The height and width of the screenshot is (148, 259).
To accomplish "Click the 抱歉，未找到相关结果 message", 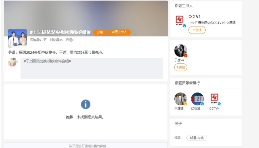I will pos(85,117).
